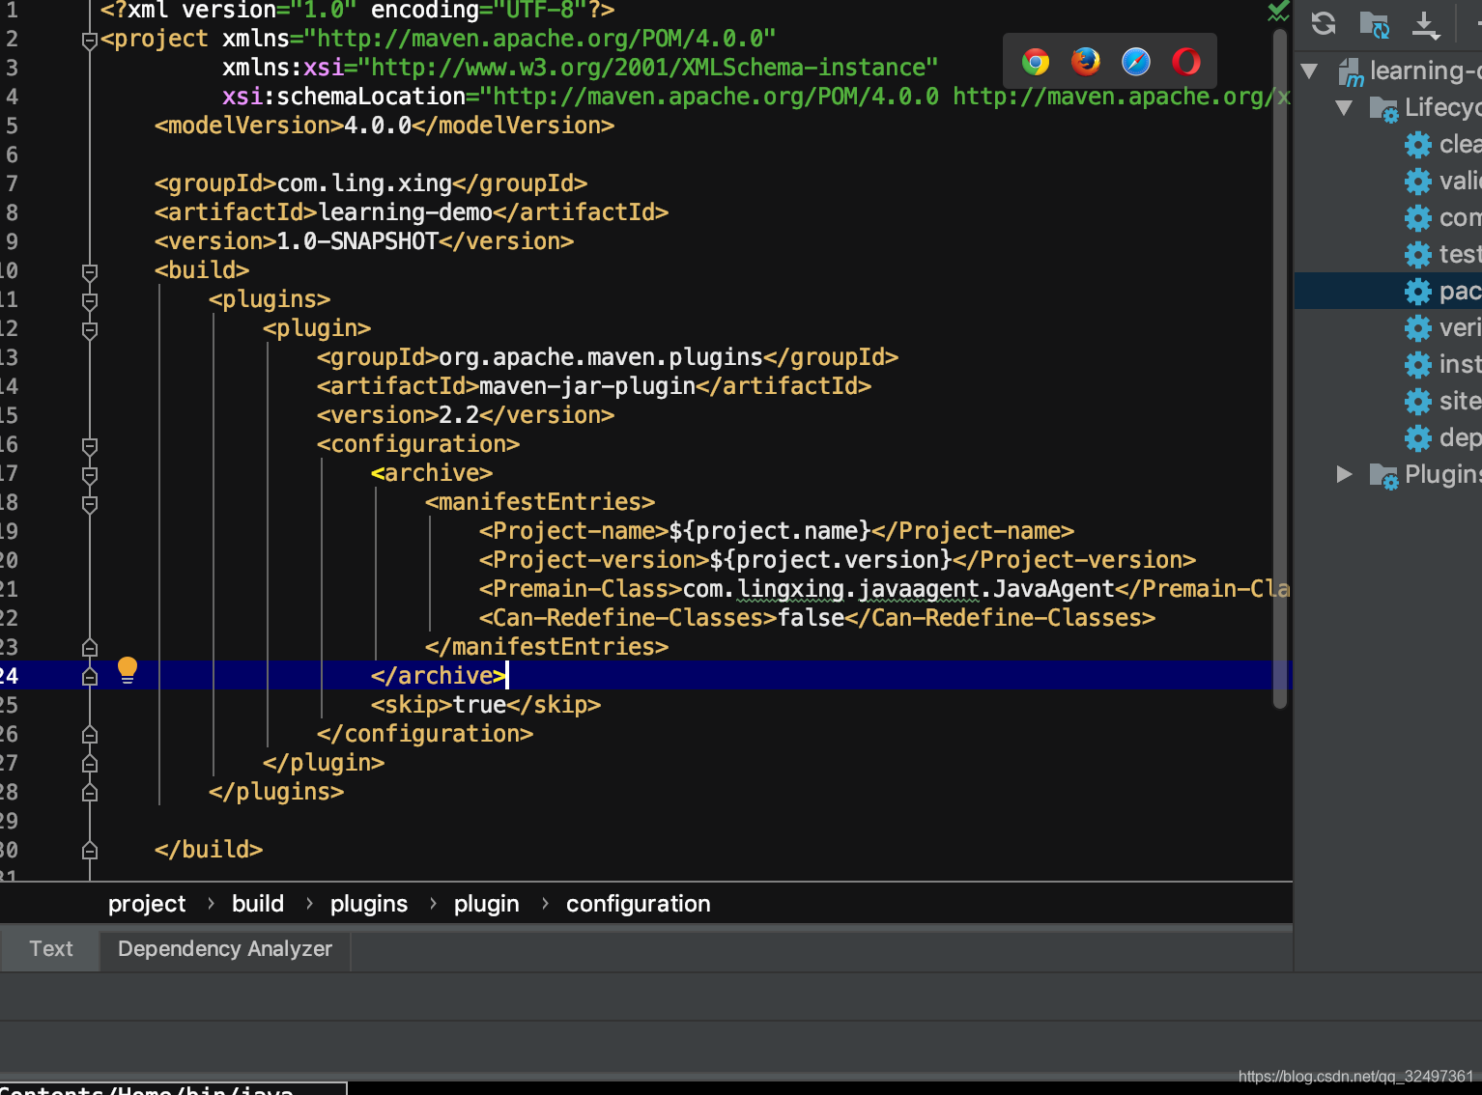1482x1095 pixels.
Task: Click the Maven reimport refresh icon
Action: point(1324,23)
